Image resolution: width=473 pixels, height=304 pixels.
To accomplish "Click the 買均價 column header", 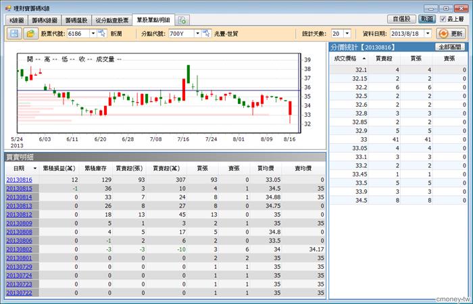I will tap(266, 169).
